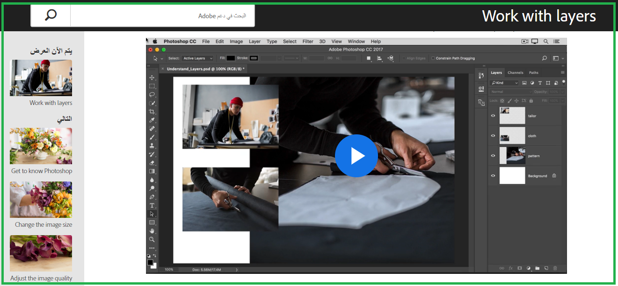Toggle visibility of the cloth layer
Image resolution: width=618 pixels, height=286 pixels.
point(493,136)
